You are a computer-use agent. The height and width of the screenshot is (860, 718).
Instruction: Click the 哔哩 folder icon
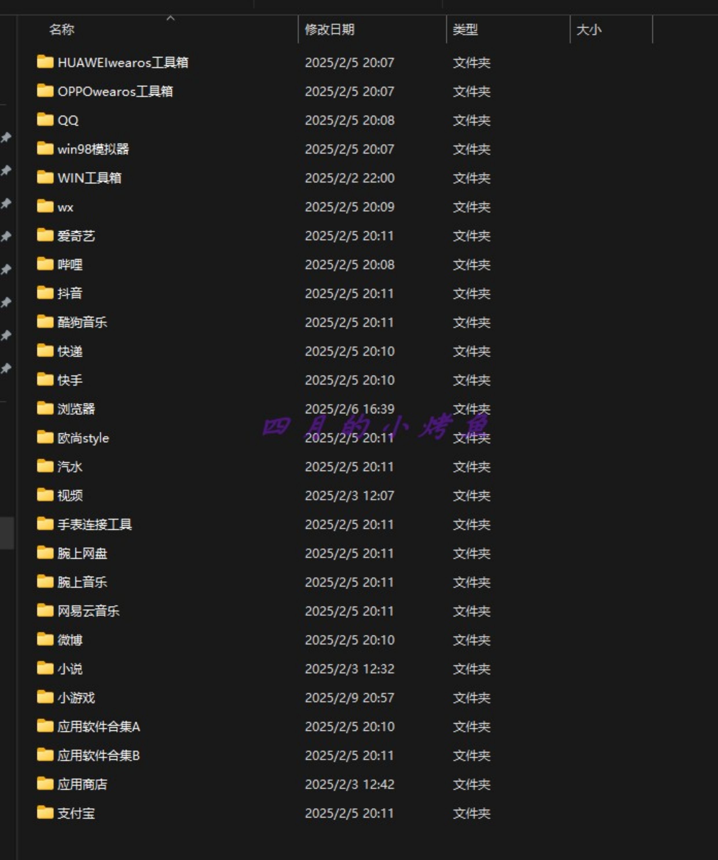pos(45,264)
